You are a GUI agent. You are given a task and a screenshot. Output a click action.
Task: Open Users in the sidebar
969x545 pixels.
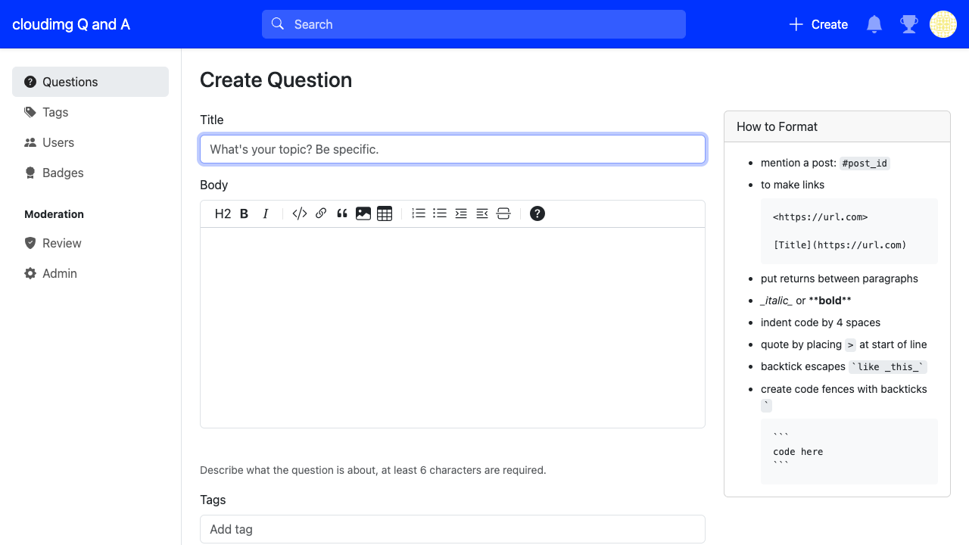click(90, 142)
